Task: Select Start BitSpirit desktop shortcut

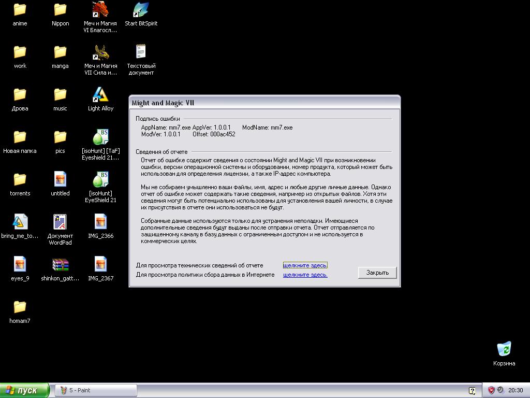Action: (141, 10)
